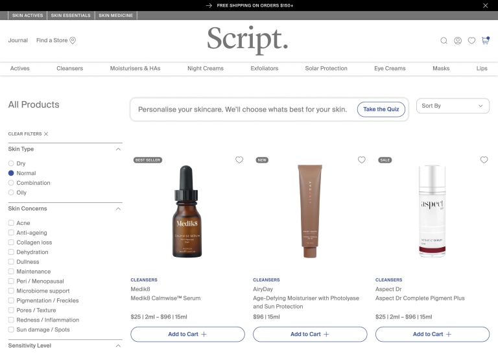Click the arrow icon in shipping banner

[x=209, y=5]
